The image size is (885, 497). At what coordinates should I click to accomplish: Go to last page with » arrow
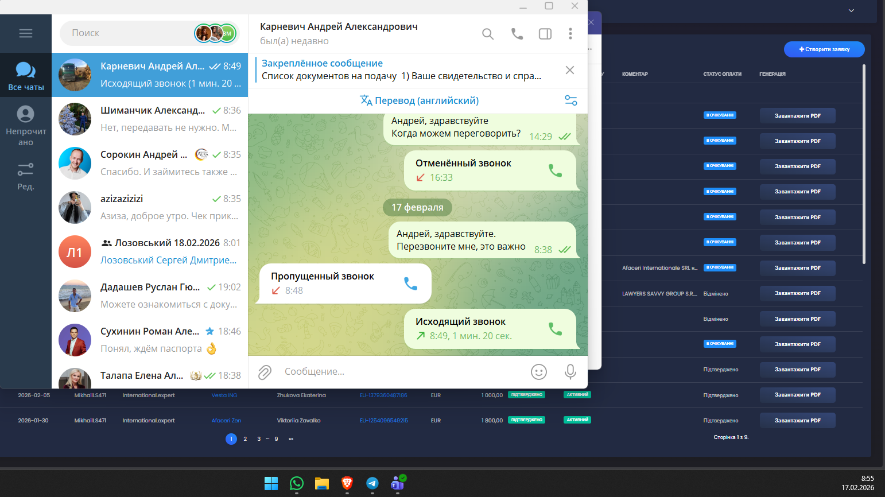(291, 439)
